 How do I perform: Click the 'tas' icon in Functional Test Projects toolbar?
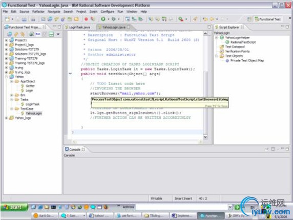pyautogui.click(x=38, y=34)
